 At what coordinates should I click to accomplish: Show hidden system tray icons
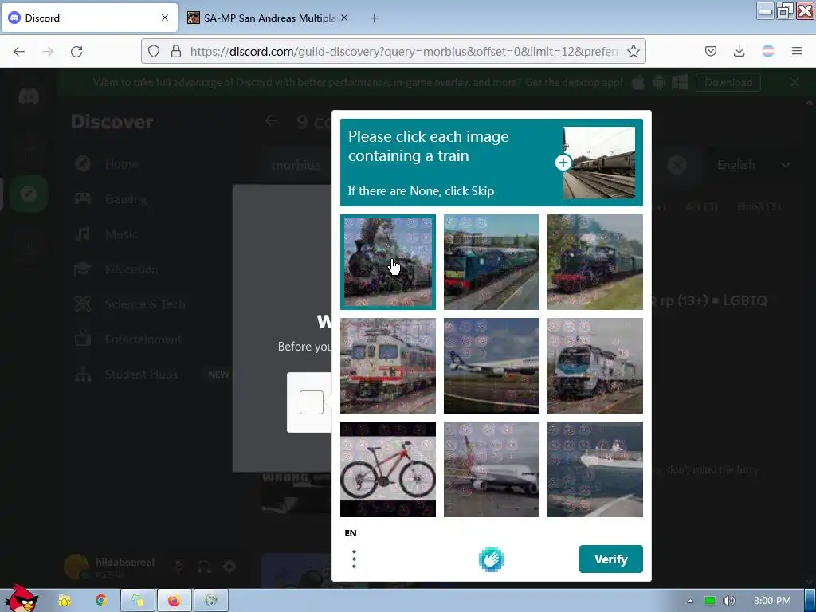pos(690,601)
